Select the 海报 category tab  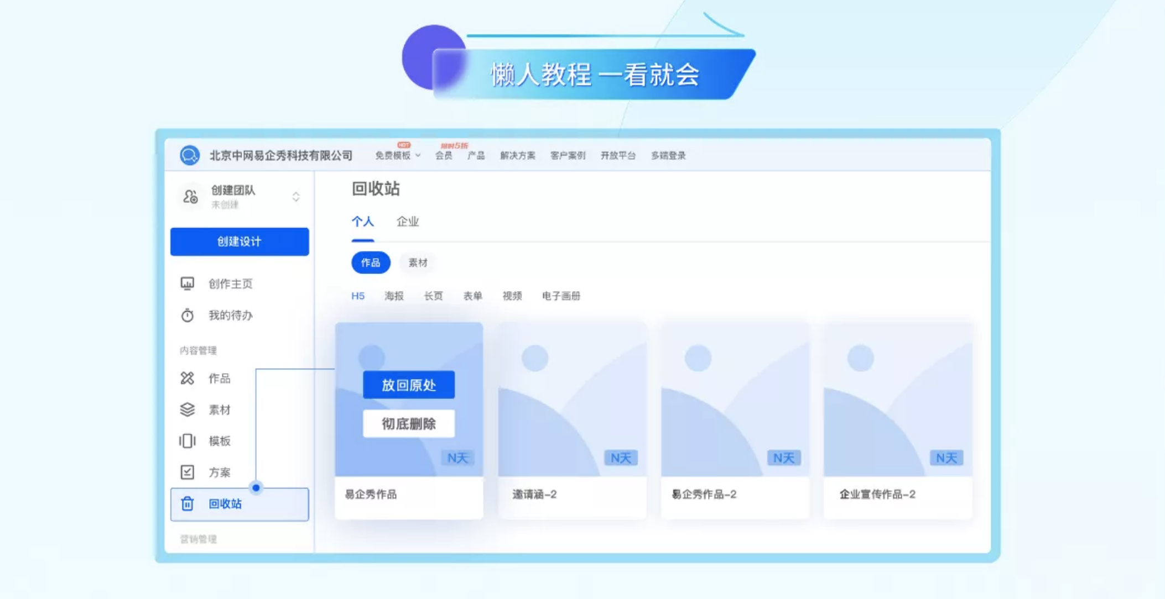(394, 296)
